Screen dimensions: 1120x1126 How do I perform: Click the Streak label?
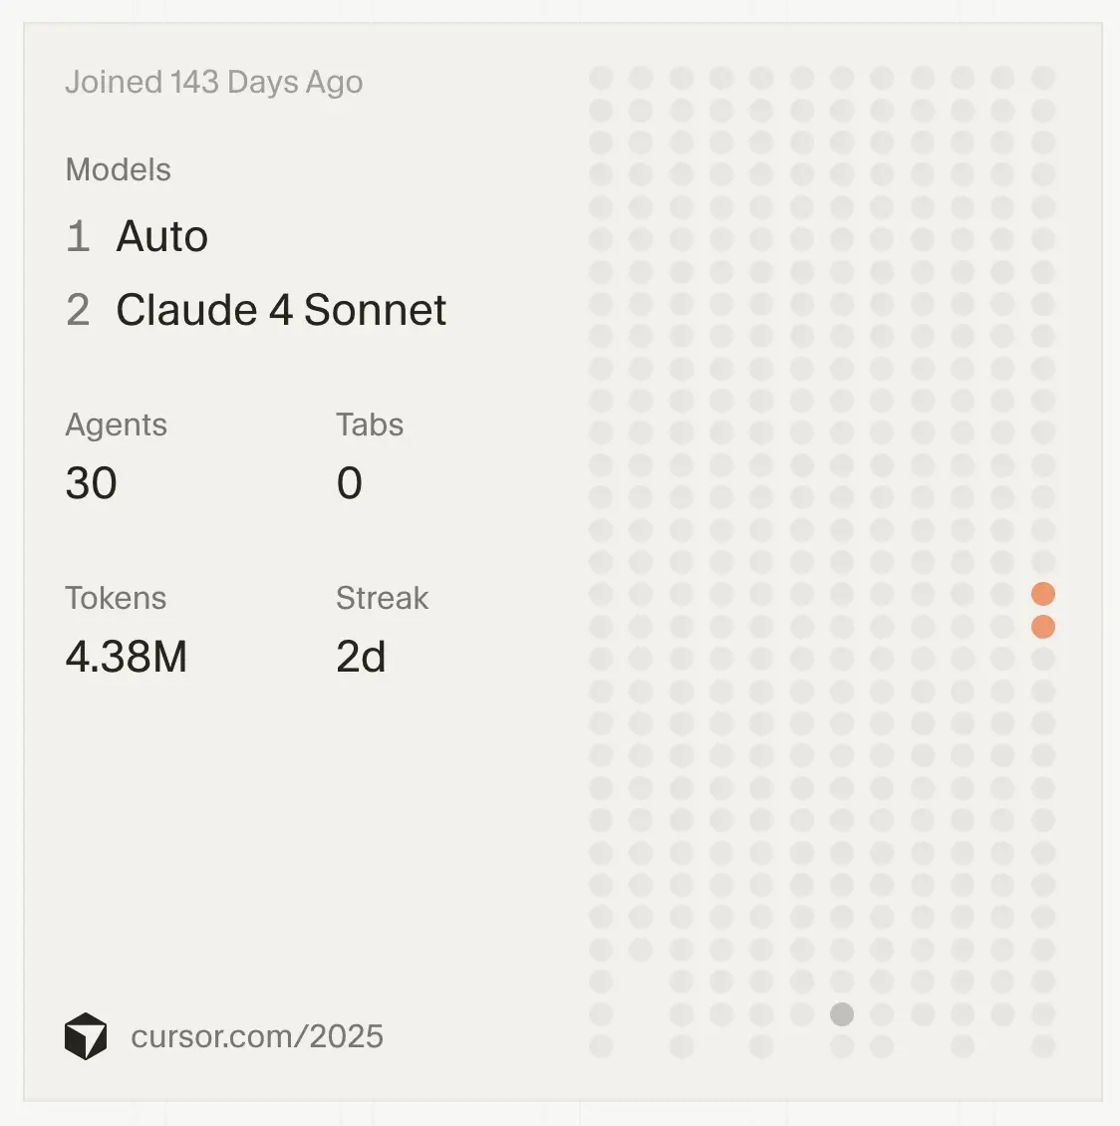382,598
